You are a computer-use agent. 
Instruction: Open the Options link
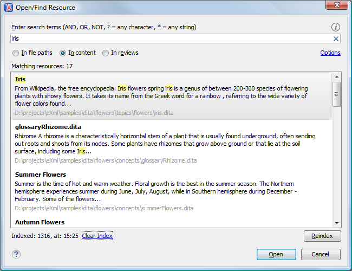(x=330, y=53)
